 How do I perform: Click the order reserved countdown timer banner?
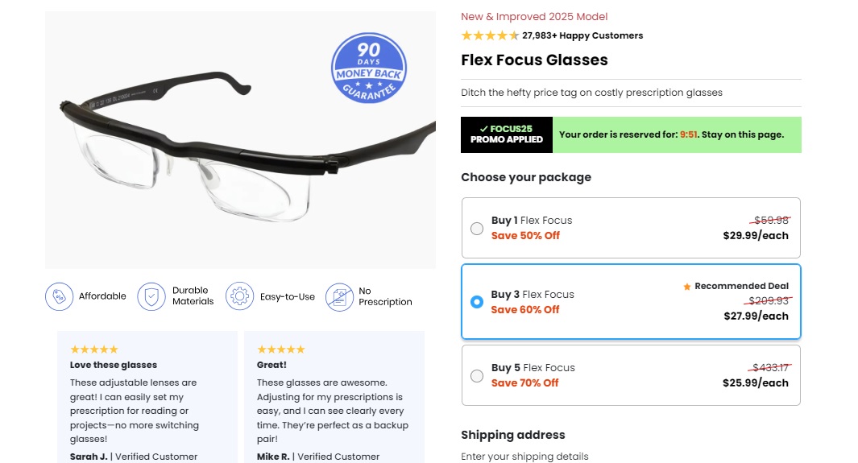[677, 134]
